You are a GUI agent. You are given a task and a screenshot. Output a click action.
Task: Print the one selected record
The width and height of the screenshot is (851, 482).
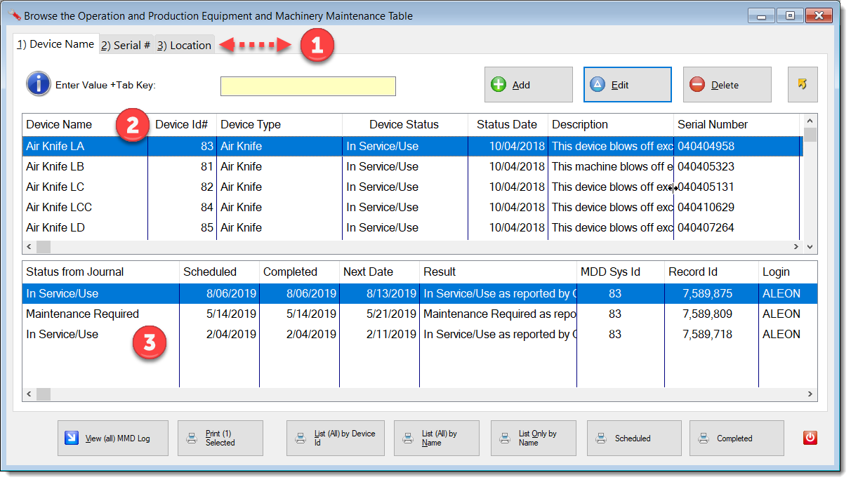click(x=220, y=439)
